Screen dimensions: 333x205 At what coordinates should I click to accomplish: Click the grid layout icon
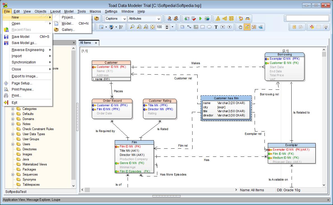[231, 19]
